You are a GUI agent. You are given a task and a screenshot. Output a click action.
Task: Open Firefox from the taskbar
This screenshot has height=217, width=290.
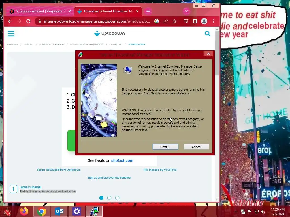pos(24,211)
